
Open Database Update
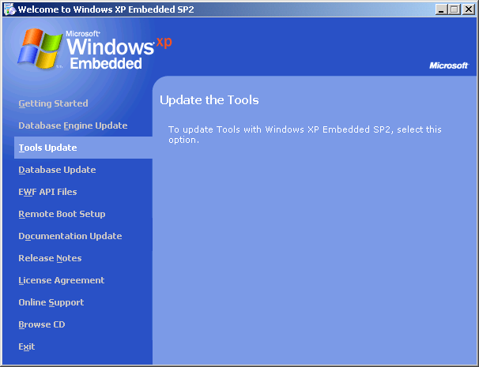click(57, 170)
